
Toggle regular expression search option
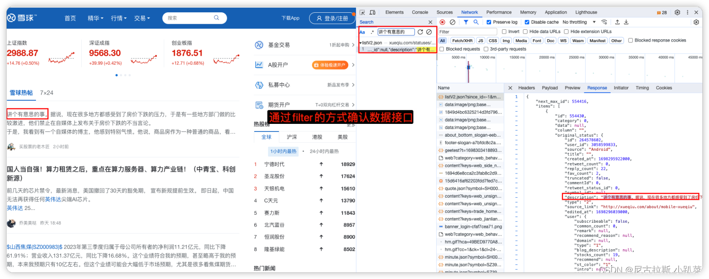[372, 32]
